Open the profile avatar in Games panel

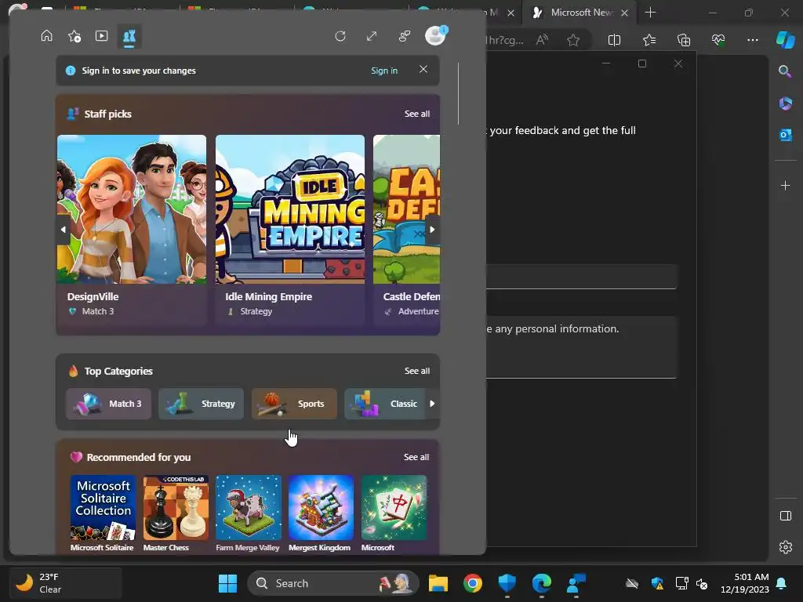coord(435,35)
